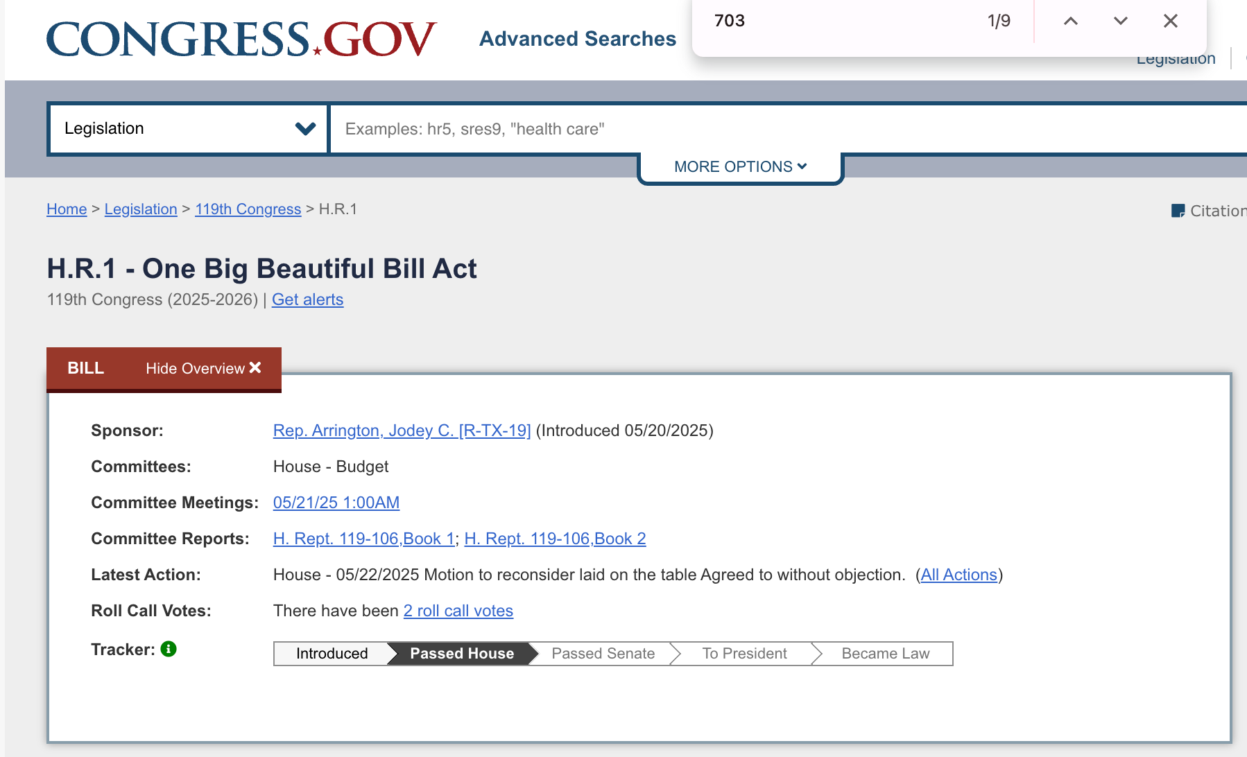This screenshot has height=757, width=1247.
Task: Click the Passed Senate tracker stage
Action: (x=603, y=654)
